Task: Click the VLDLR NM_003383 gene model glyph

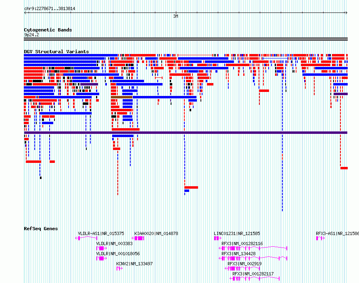Action: 102,248
